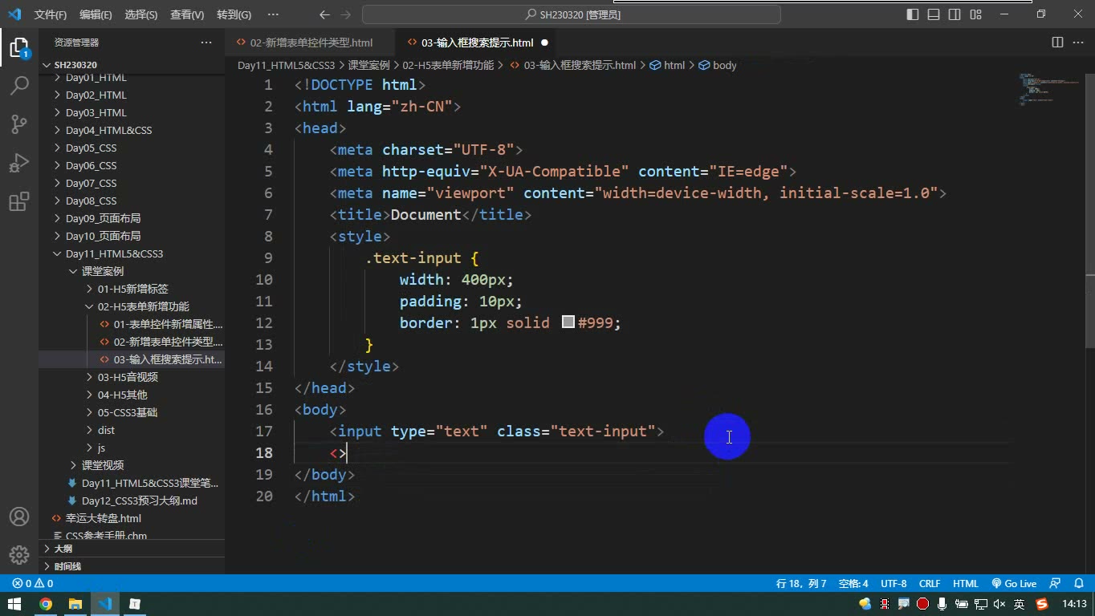Click the Chrome icon on taskbar
The image size is (1095, 616).
[x=46, y=604]
